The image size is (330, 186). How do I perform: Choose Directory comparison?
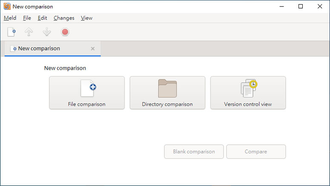[x=167, y=93]
